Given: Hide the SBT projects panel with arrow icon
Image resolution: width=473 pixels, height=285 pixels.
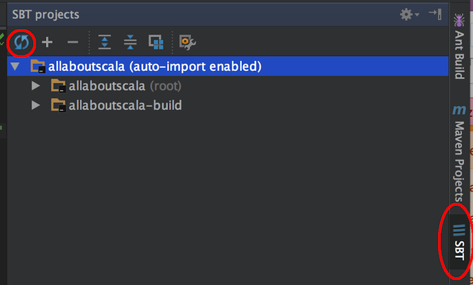Looking at the screenshot, I should coord(435,14).
